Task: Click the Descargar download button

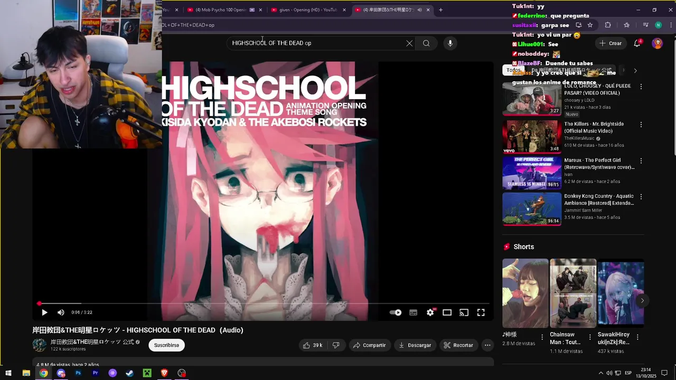Action: click(415, 345)
